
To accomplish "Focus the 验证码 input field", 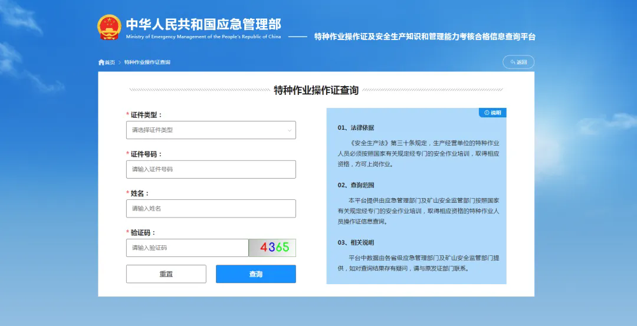I will point(188,248).
